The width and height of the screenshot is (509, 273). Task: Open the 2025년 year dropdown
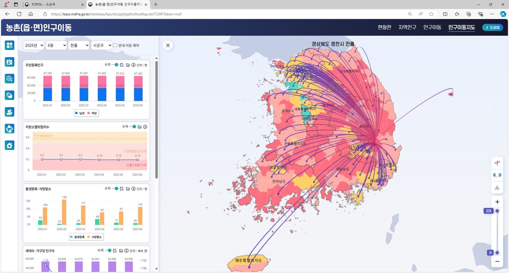click(x=33, y=45)
